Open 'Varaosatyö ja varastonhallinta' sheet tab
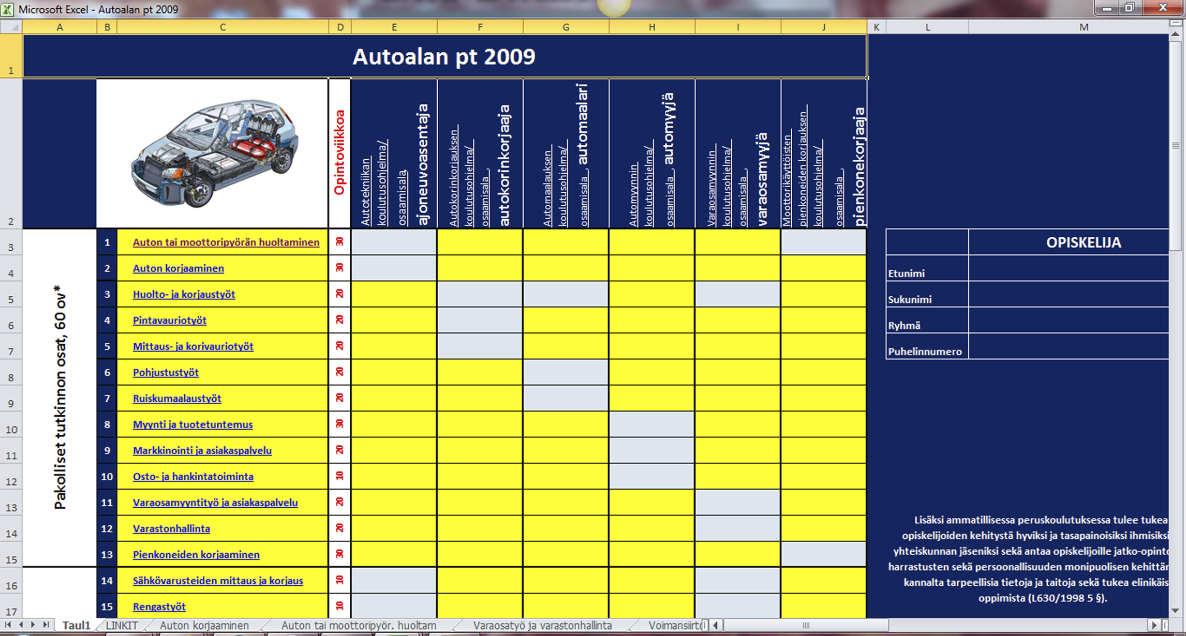Viewport: 1186px width, 636px height. pos(542,625)
